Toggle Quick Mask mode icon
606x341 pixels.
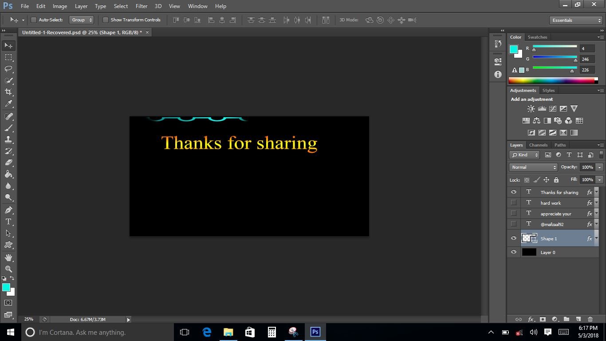click(8, 303)
